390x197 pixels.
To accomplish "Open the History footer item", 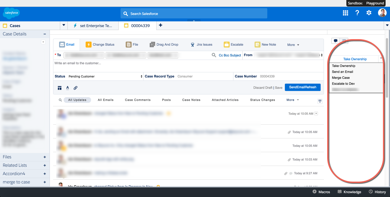I will 377,192.
